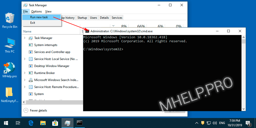Click the Task Manager process row icon

pos(30,38)
